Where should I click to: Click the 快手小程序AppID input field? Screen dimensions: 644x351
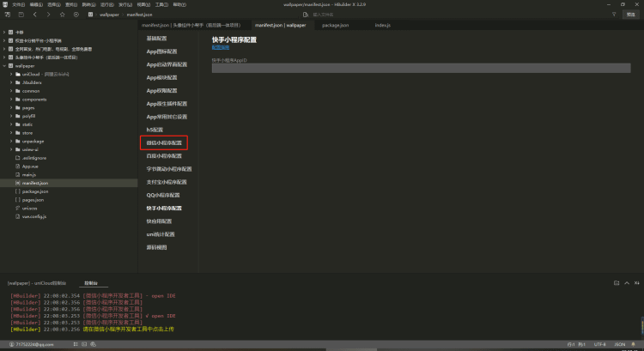[x=421, y=68]
